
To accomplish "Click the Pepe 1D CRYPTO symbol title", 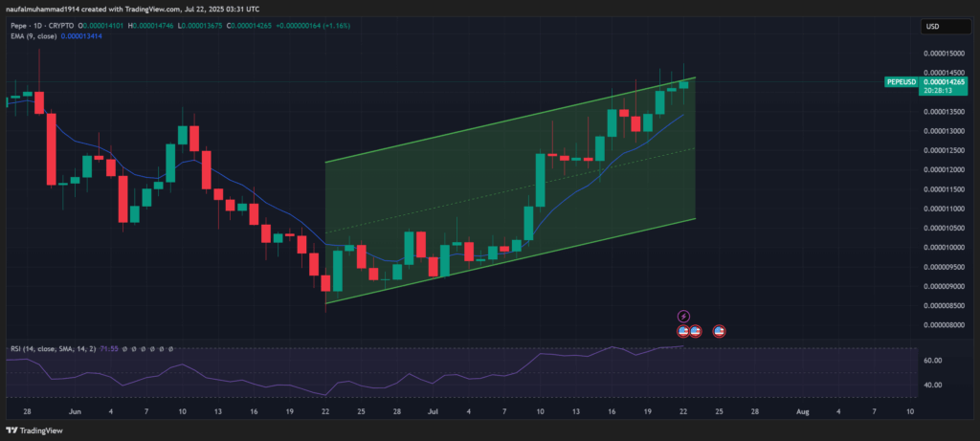I will click(x=60, y=24).
